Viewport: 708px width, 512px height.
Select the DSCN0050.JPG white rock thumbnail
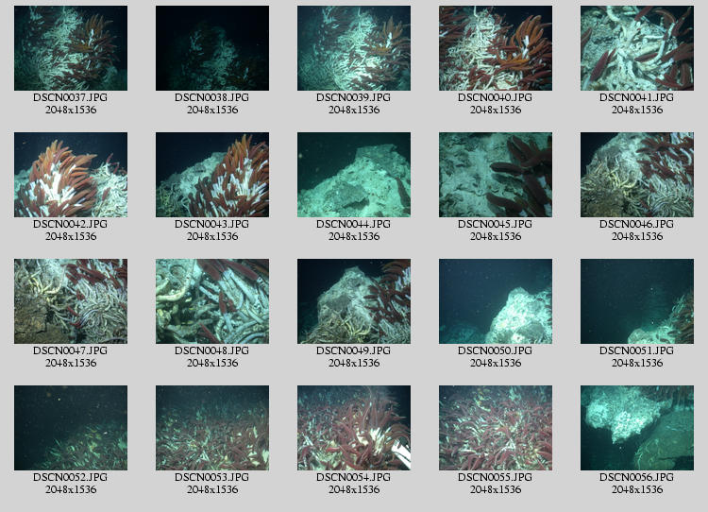point(496,301)
